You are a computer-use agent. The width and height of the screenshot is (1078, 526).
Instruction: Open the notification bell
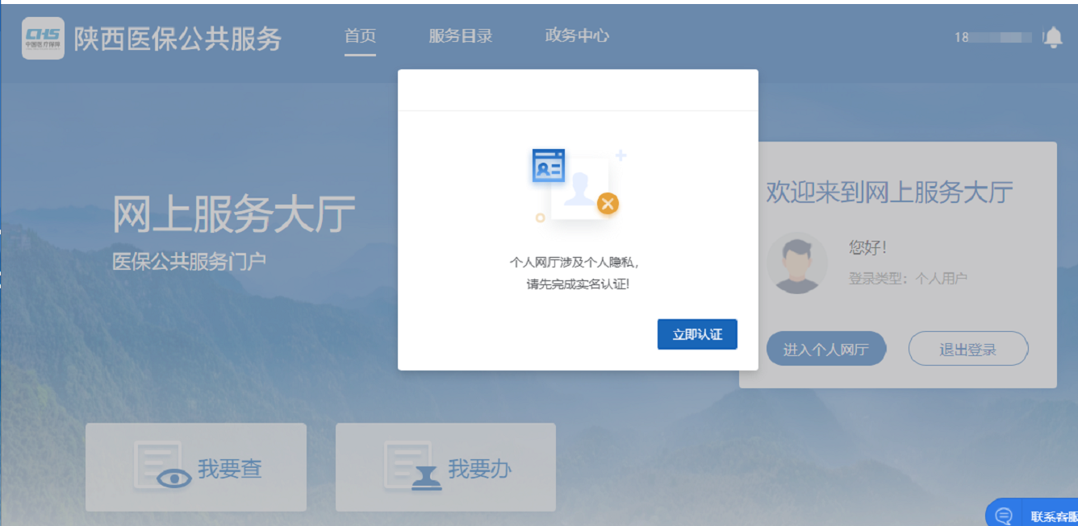1052,37
